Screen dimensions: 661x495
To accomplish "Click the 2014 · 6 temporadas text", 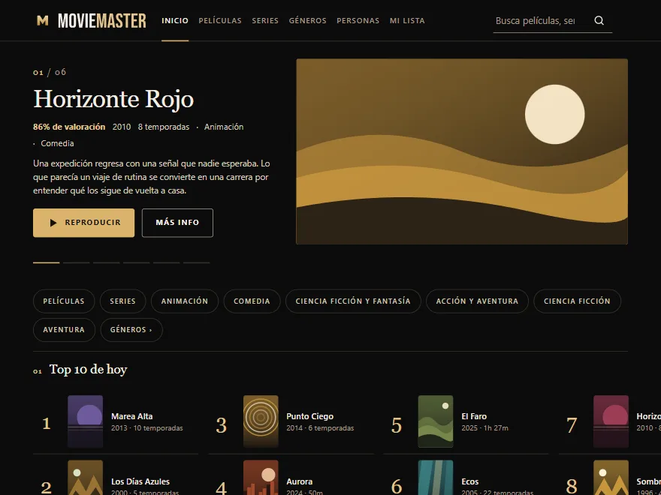I will (x=320, y=428).
